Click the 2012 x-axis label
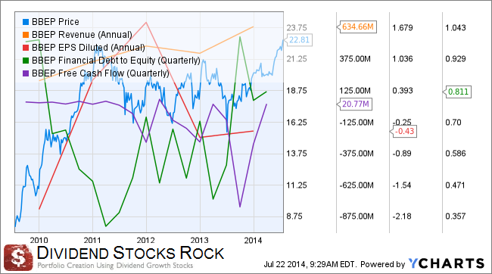492x274 pixels. pos(146,241)
